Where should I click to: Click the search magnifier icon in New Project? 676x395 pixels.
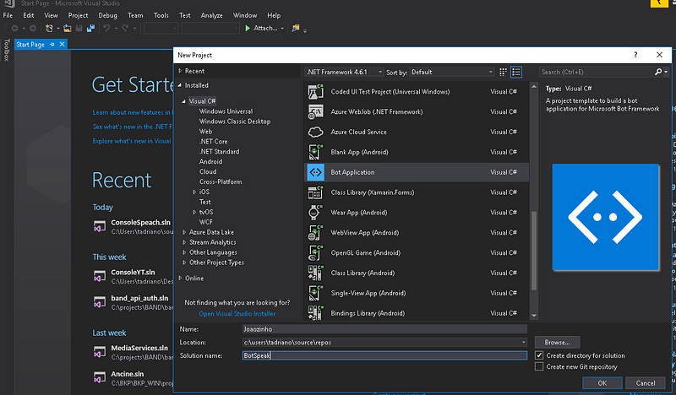[658, 72]
